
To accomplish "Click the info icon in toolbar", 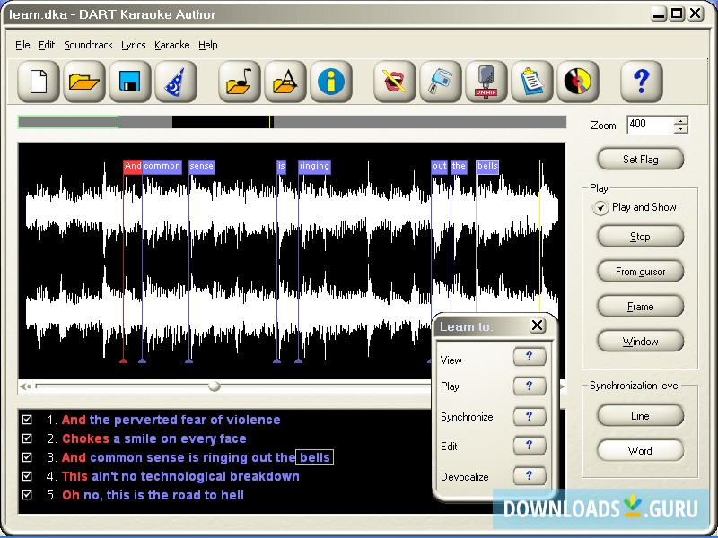I will pyautogui.click(x=331, y=82).
